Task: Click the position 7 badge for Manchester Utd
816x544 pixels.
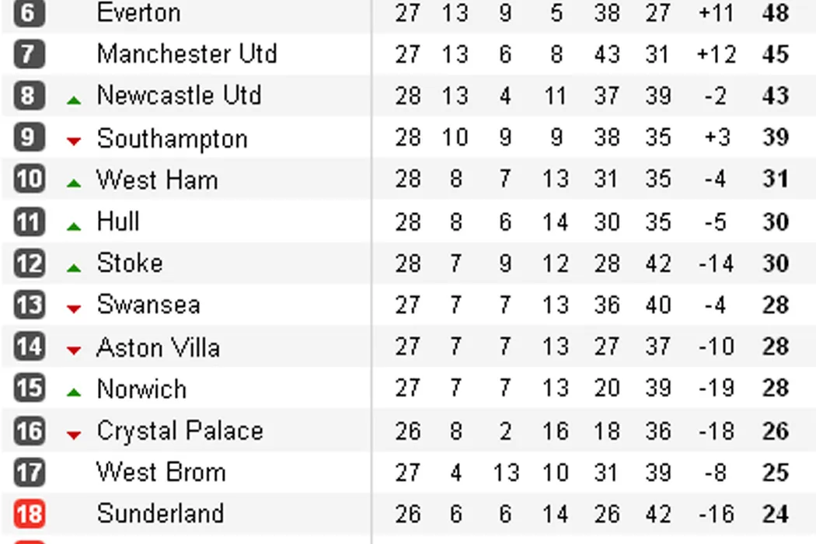Action: [x=29, y=54]
